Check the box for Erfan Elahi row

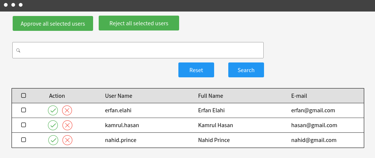tap(23, 110)
